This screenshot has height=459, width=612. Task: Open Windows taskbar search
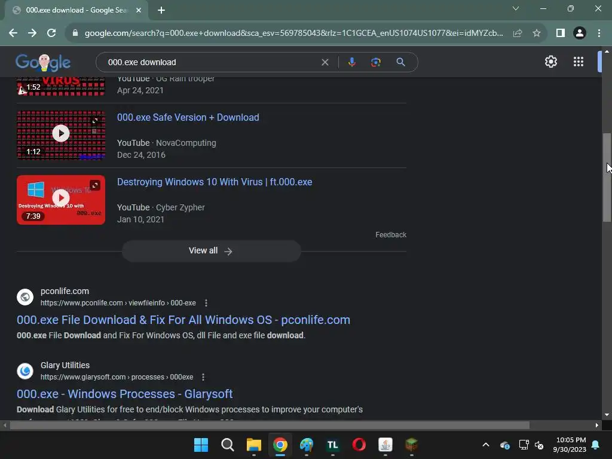(x=228, y=445)
